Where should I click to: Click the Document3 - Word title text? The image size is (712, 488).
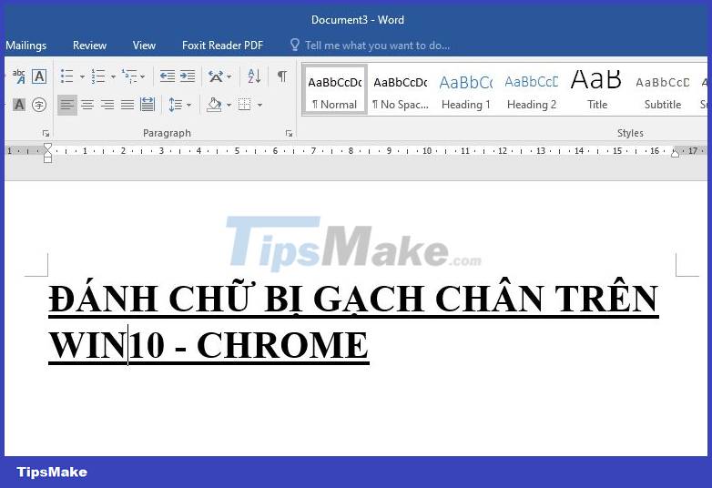click(357, 20)
